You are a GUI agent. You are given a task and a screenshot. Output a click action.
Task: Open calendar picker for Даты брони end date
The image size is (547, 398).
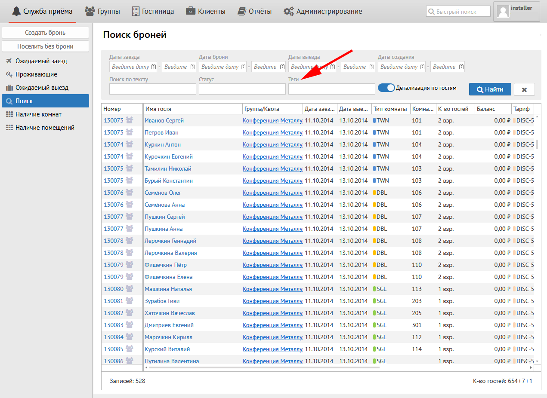[x=282, y=67]
